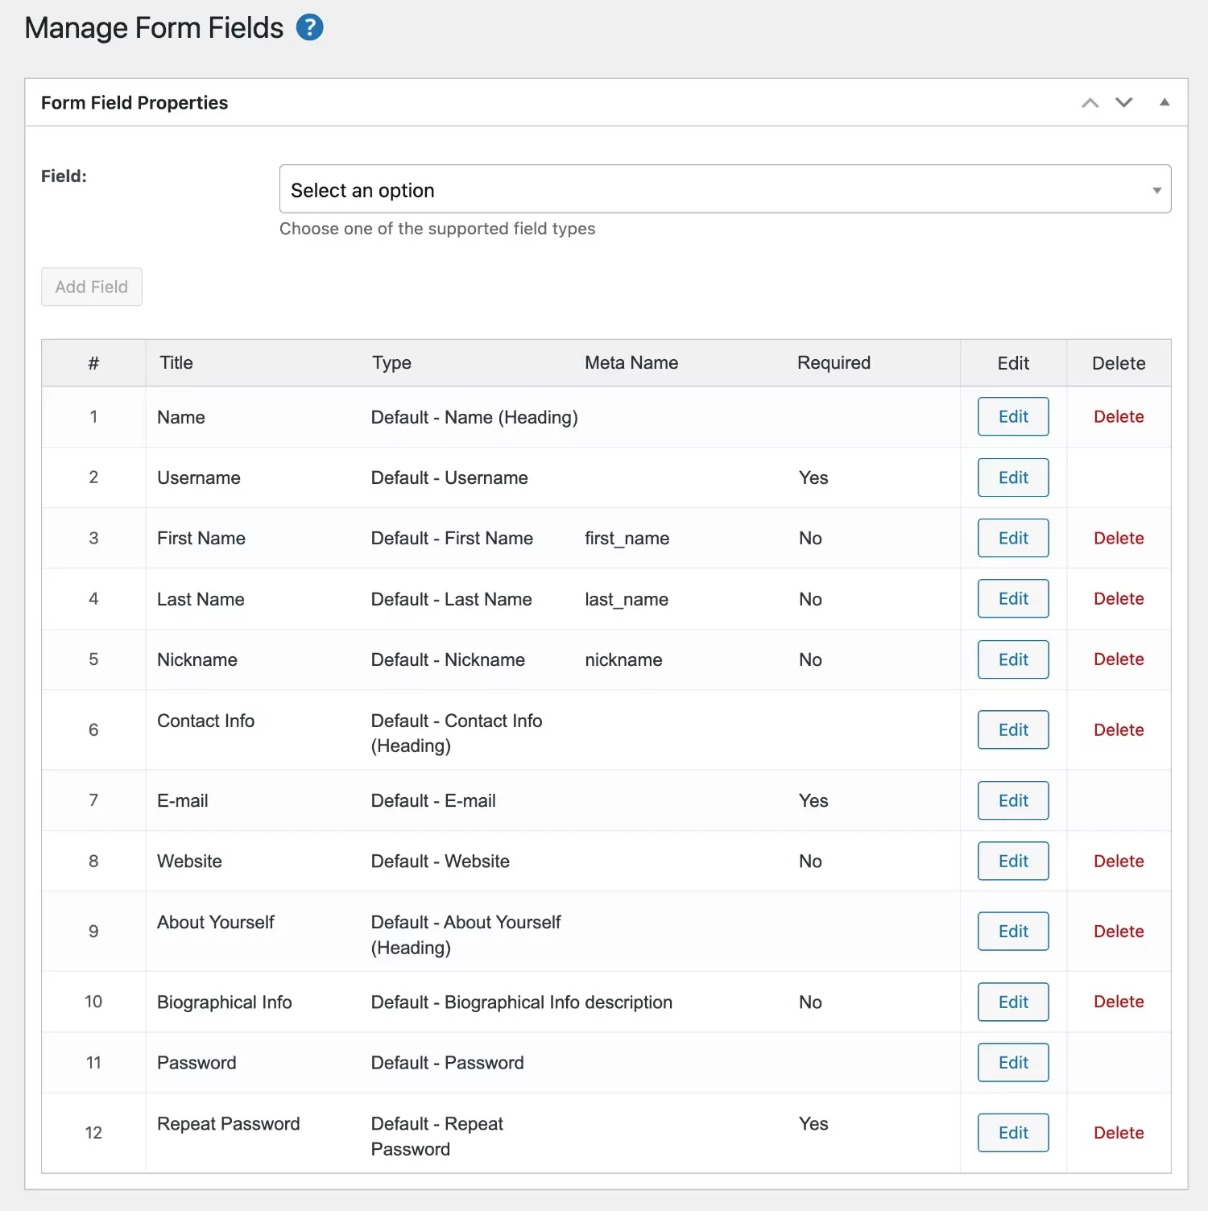
Task: Edit the Last Name field
Action: coord(1012,598)
